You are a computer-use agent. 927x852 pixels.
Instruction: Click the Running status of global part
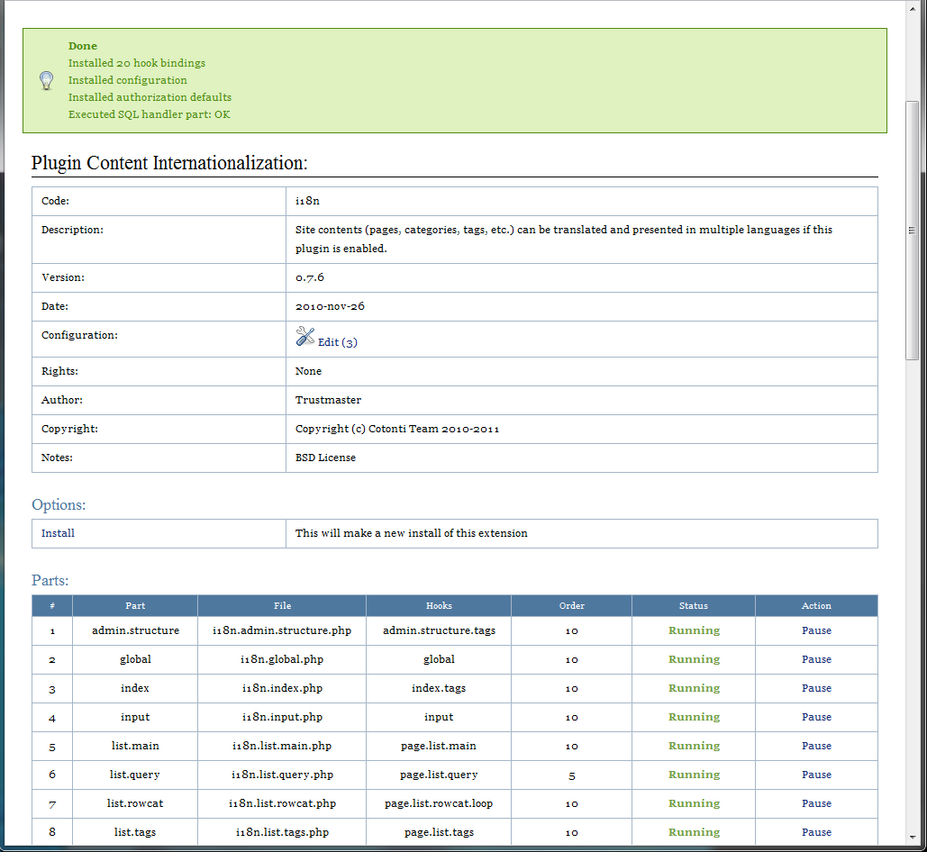point(694,659)
